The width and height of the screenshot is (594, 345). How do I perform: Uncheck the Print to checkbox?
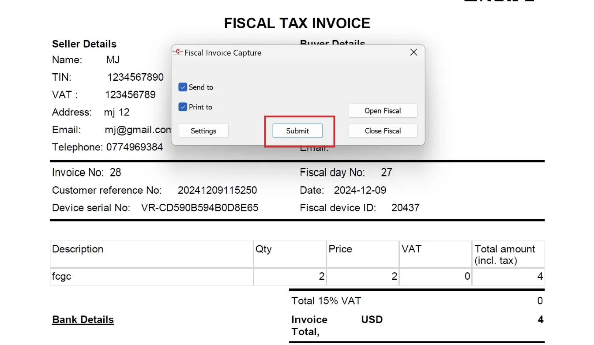183,107
